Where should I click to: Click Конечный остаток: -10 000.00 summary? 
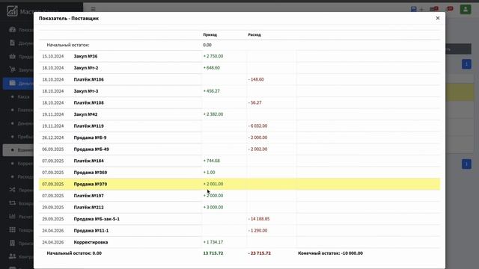[331, 253]
